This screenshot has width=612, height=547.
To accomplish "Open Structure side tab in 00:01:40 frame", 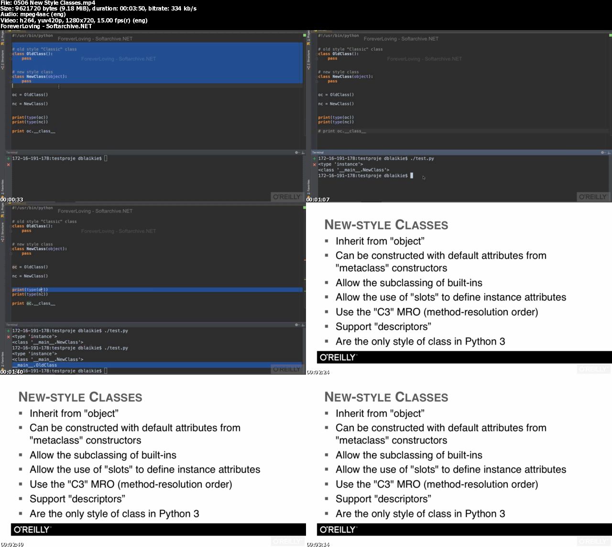I will 2,232.
